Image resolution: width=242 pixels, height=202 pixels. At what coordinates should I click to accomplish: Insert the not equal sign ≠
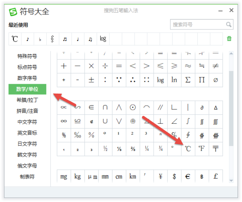point(216,66)
